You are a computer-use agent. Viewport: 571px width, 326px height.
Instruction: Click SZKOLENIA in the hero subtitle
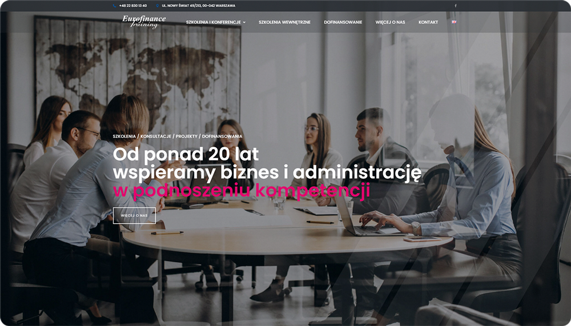[x=124, y=136]
